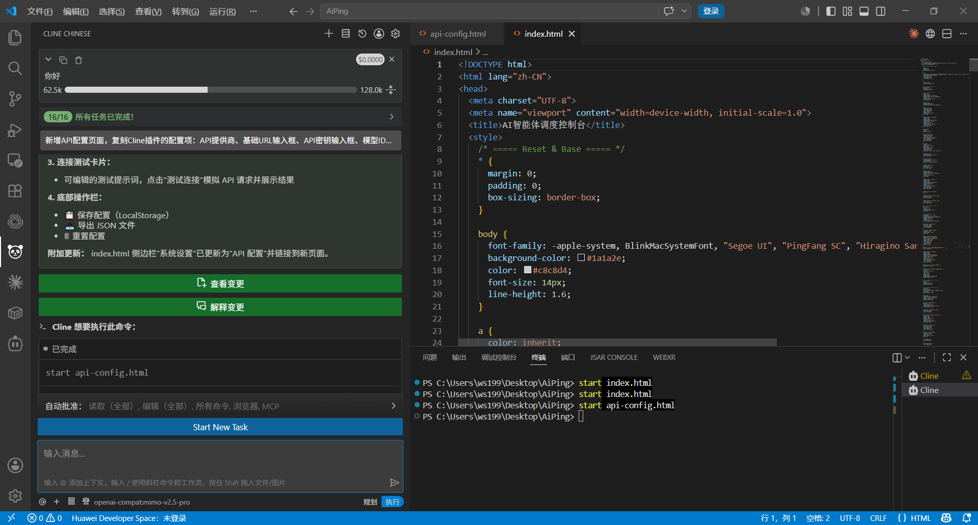Open the Accounts icon in activity bar
978x525 pixels.
(15, 465)
